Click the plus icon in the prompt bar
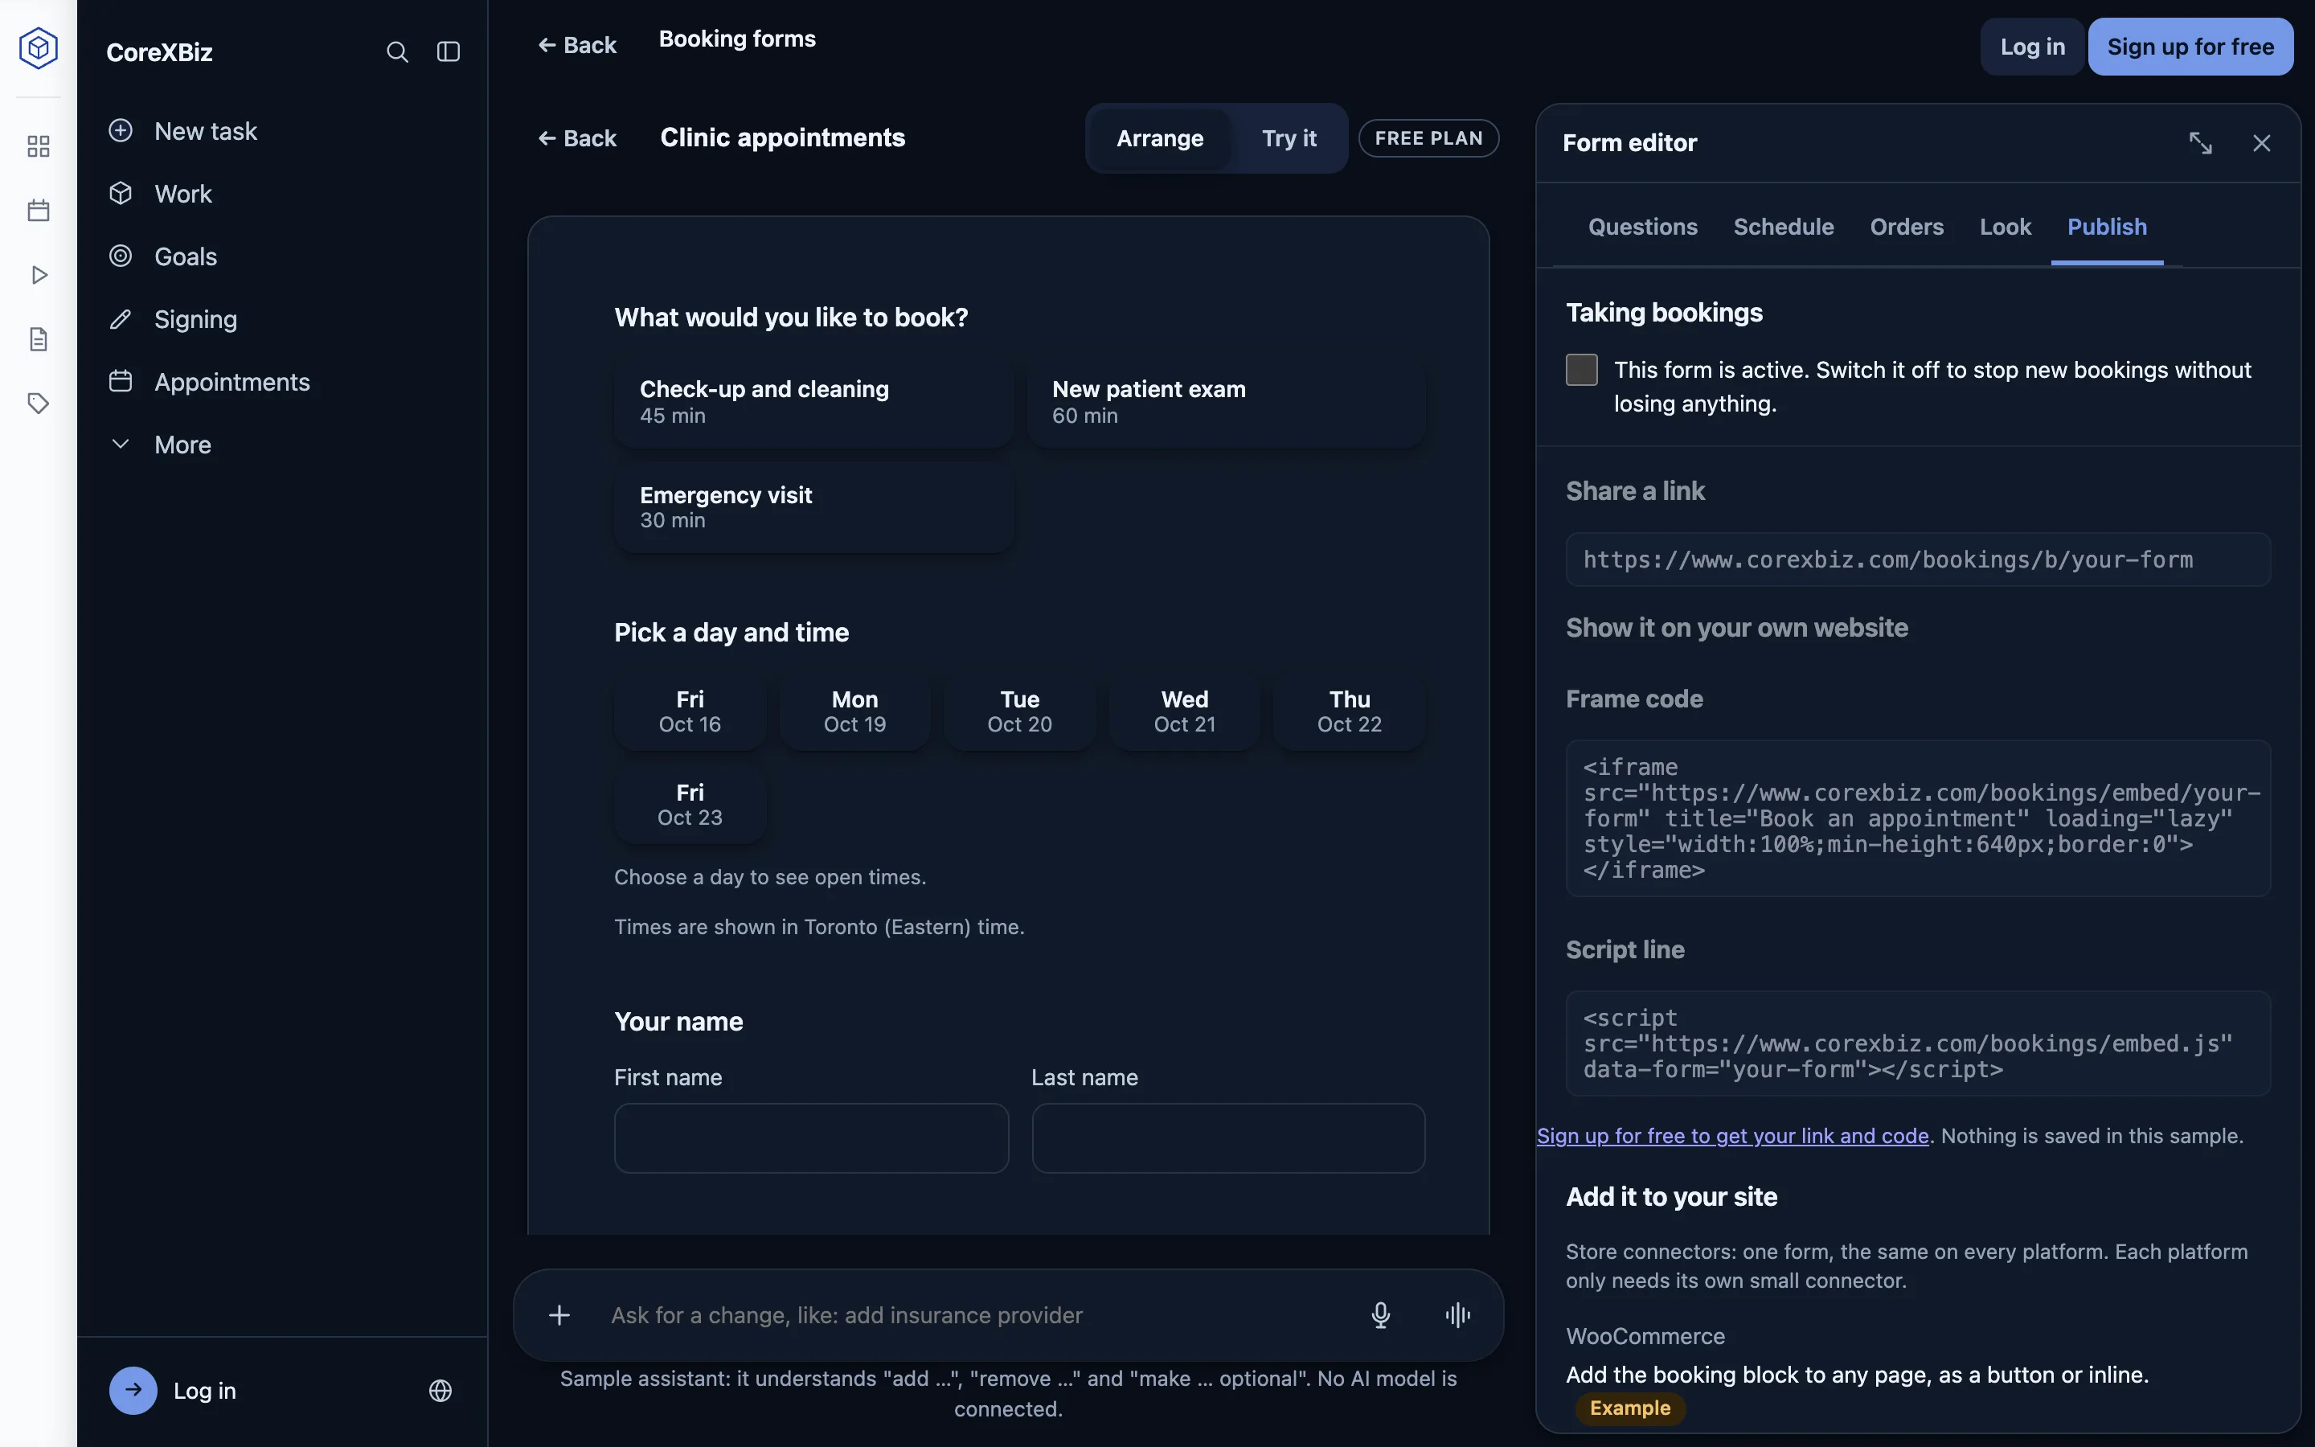Screen dimensions: 2315x1447 559,1315
